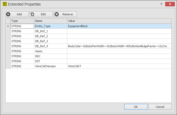Click the Value column header

tap(119, 21)
